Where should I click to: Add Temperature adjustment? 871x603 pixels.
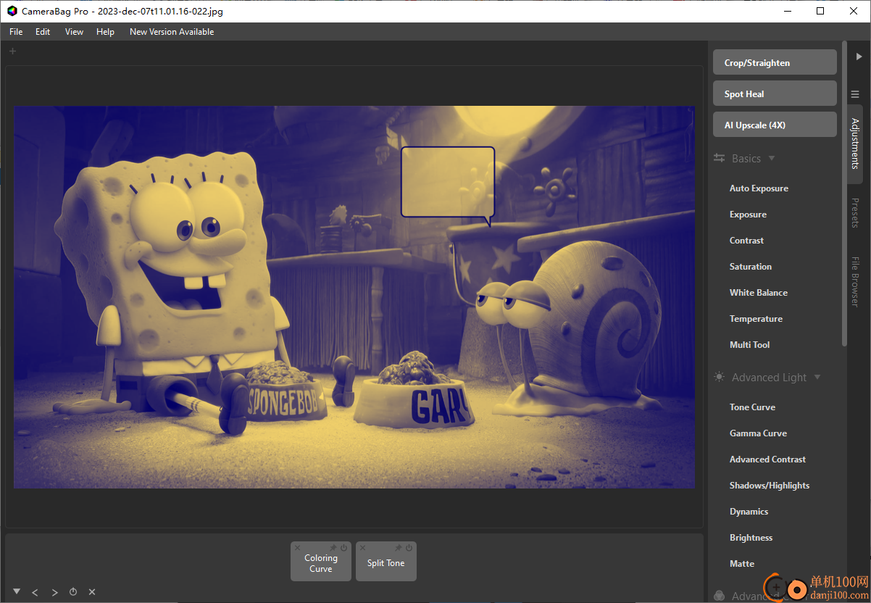pos(756,319)
